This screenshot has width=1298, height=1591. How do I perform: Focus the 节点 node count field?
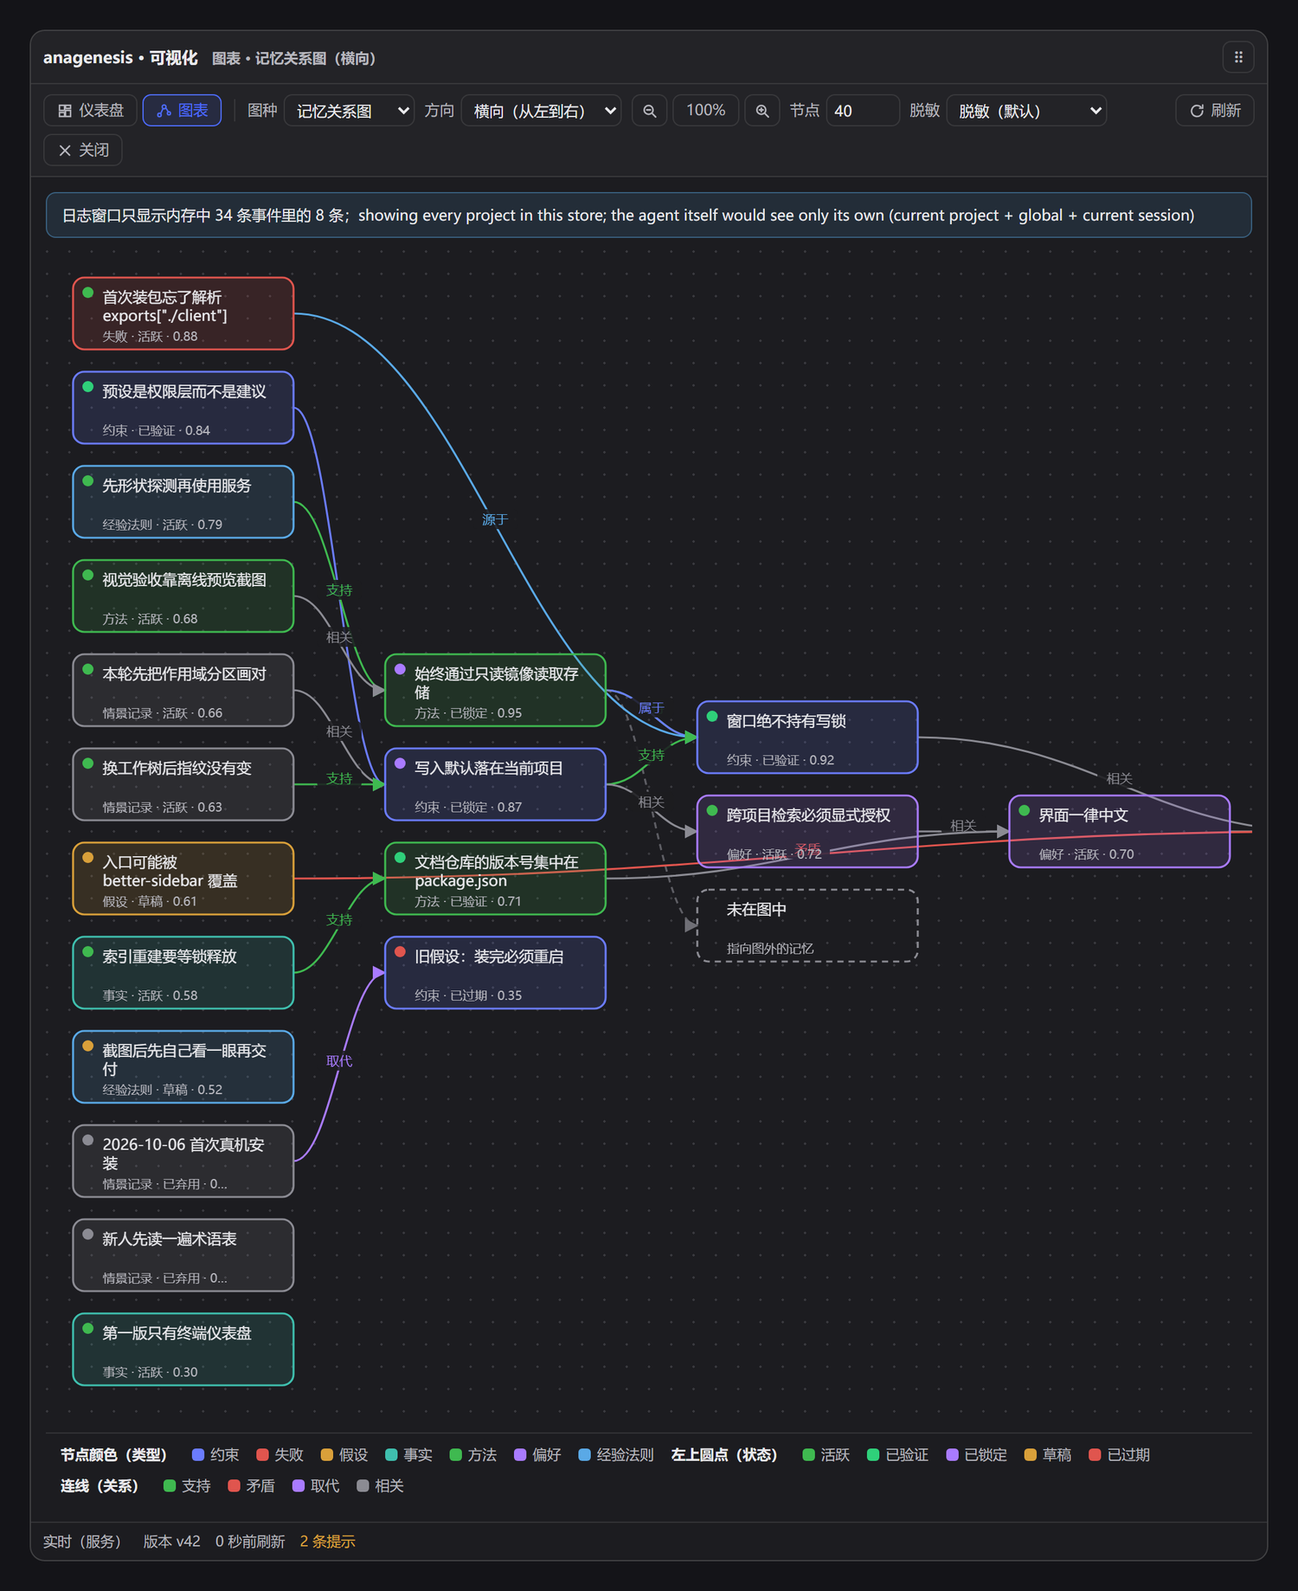863,111
